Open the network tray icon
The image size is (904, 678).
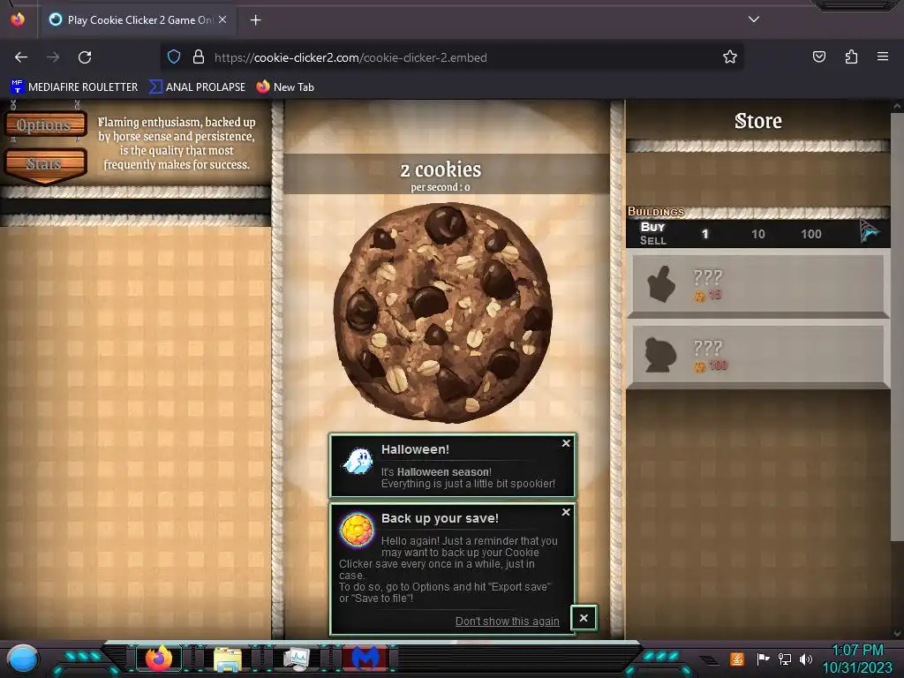[x=784, y=659]
